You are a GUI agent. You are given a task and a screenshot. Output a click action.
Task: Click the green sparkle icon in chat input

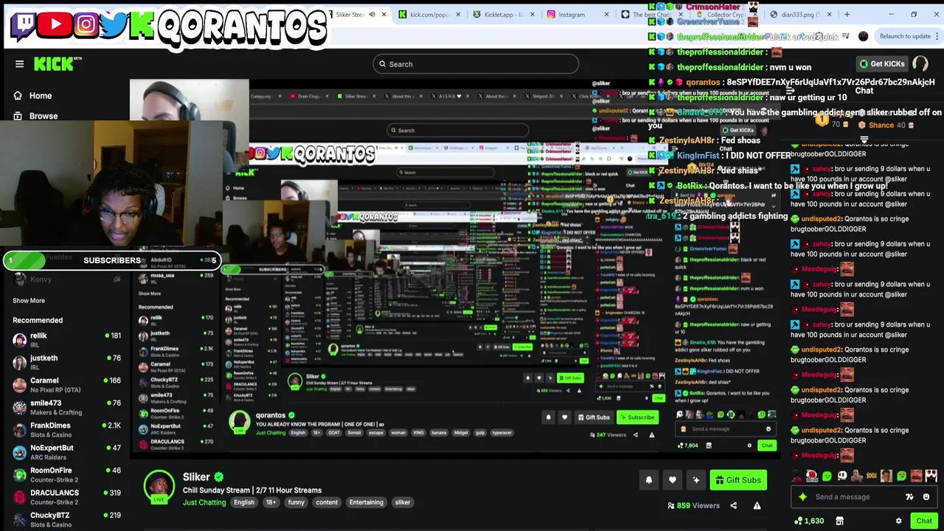pyautogui.click(x=803, y=497)
